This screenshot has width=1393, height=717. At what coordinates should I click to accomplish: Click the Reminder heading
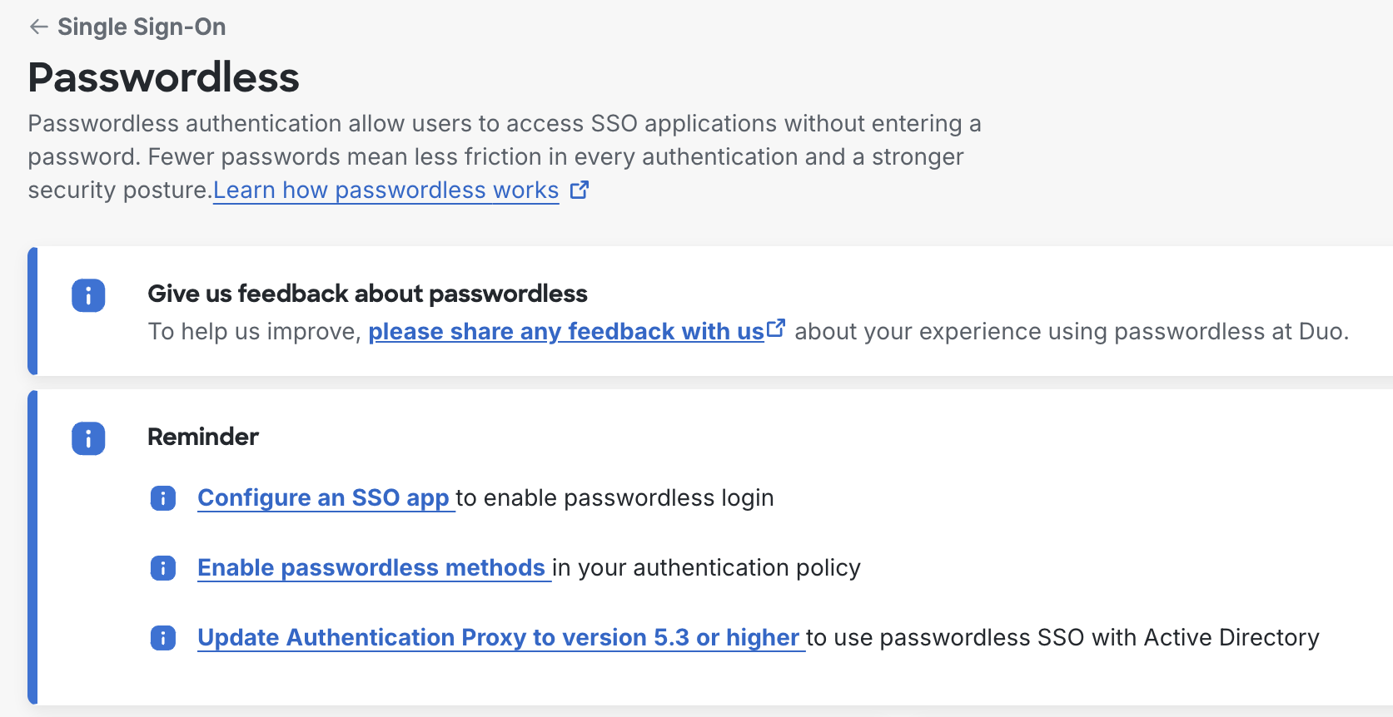click(203, 437)
